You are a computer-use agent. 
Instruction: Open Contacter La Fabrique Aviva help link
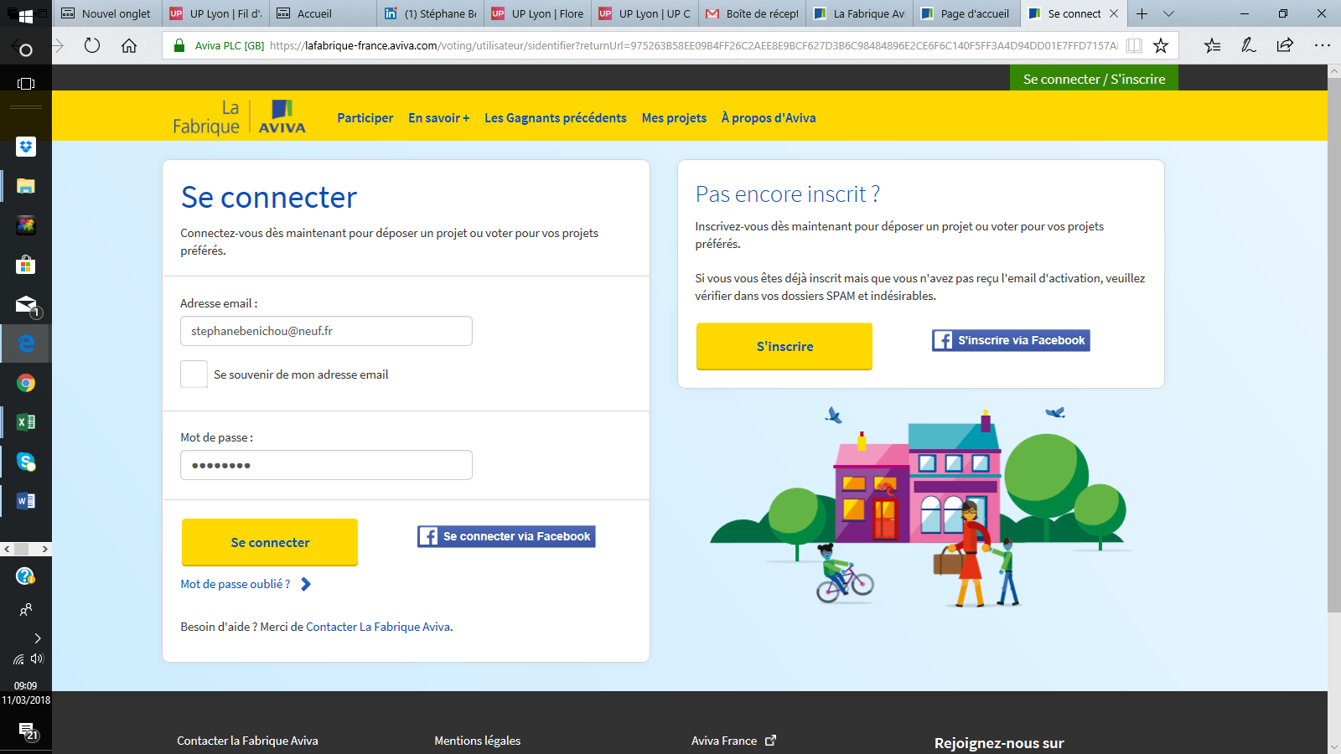pos(378,627)
